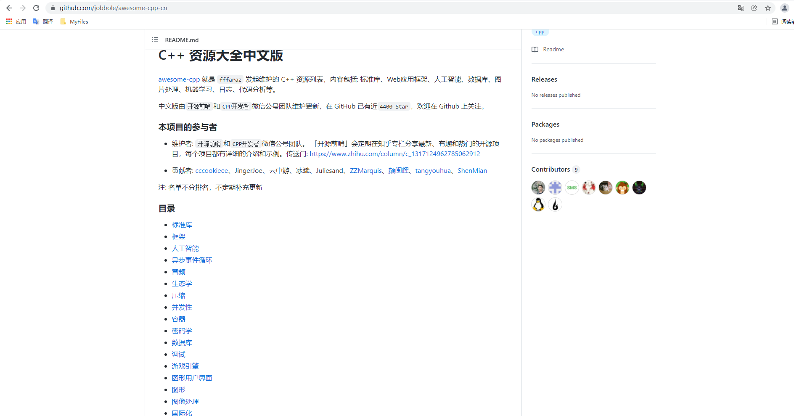
Task: Go forward to the next page
Action: [23, 8]
